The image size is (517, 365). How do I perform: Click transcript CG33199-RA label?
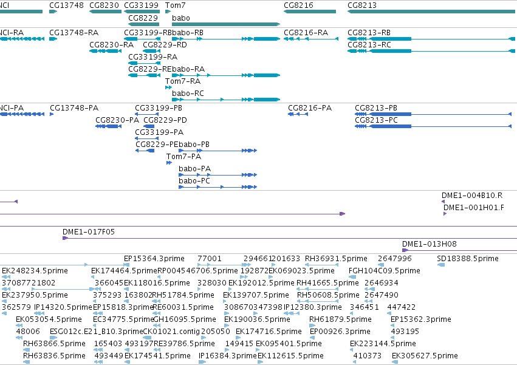(x=152, y=57)
